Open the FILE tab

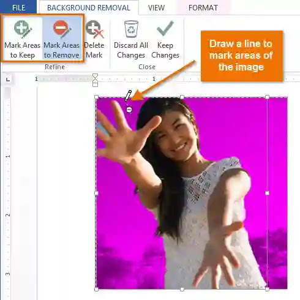click(x=18, y=8)
